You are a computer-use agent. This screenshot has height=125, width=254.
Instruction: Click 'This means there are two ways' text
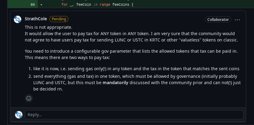[x=67, y=58]
